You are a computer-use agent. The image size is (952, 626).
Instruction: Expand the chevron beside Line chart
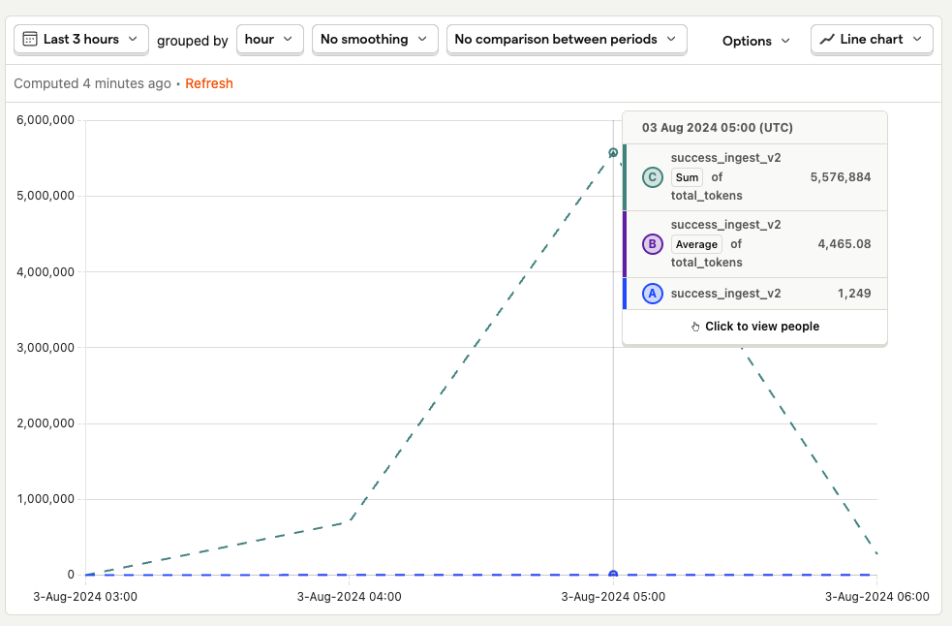(x=916, y=40)
